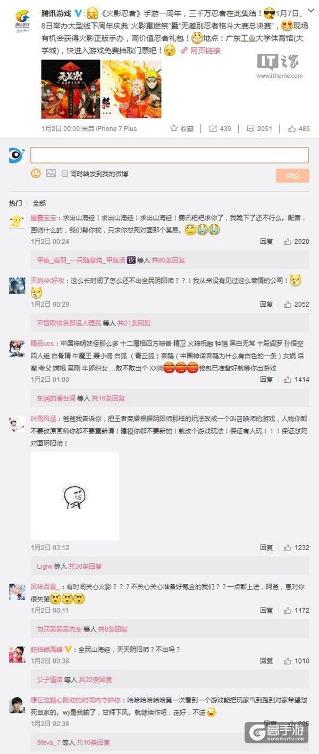Viewport: 319px width, 754px height.
Task: Click 回复 on 叶雨风涵's comment
Action: point(266,547)
